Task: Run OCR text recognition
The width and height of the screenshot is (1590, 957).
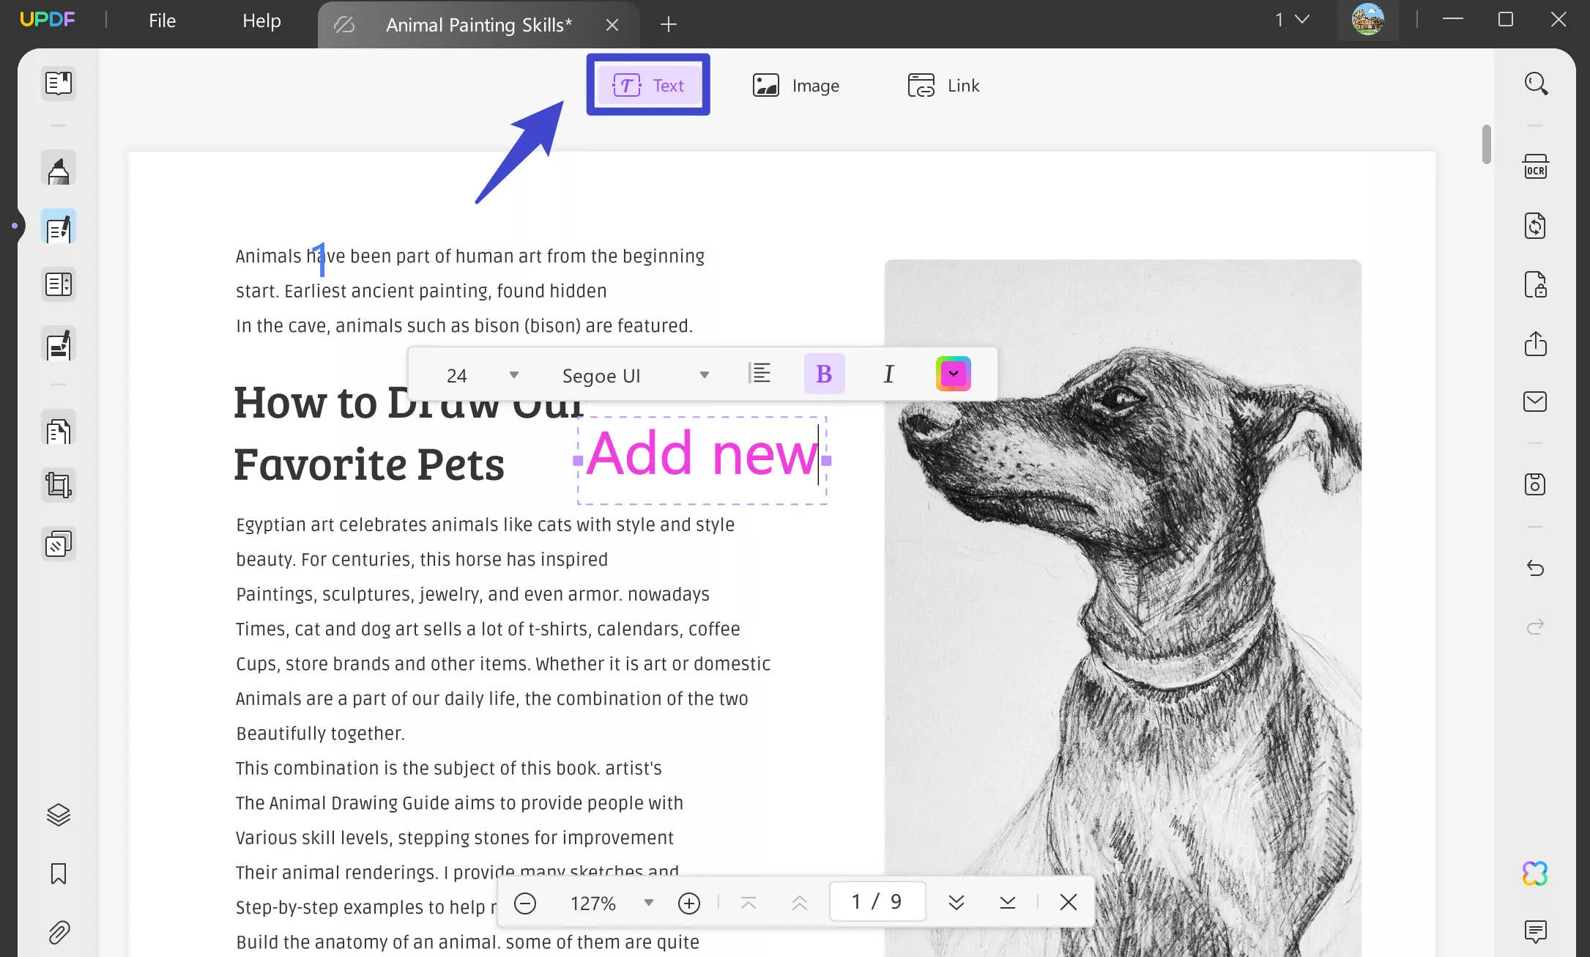Action: click(1536, 167)
